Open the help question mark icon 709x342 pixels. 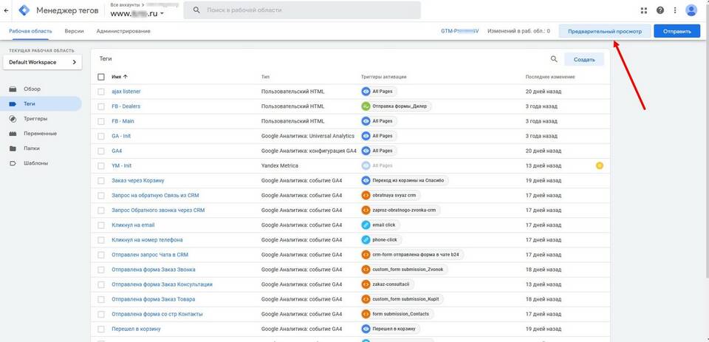(660, 10)
